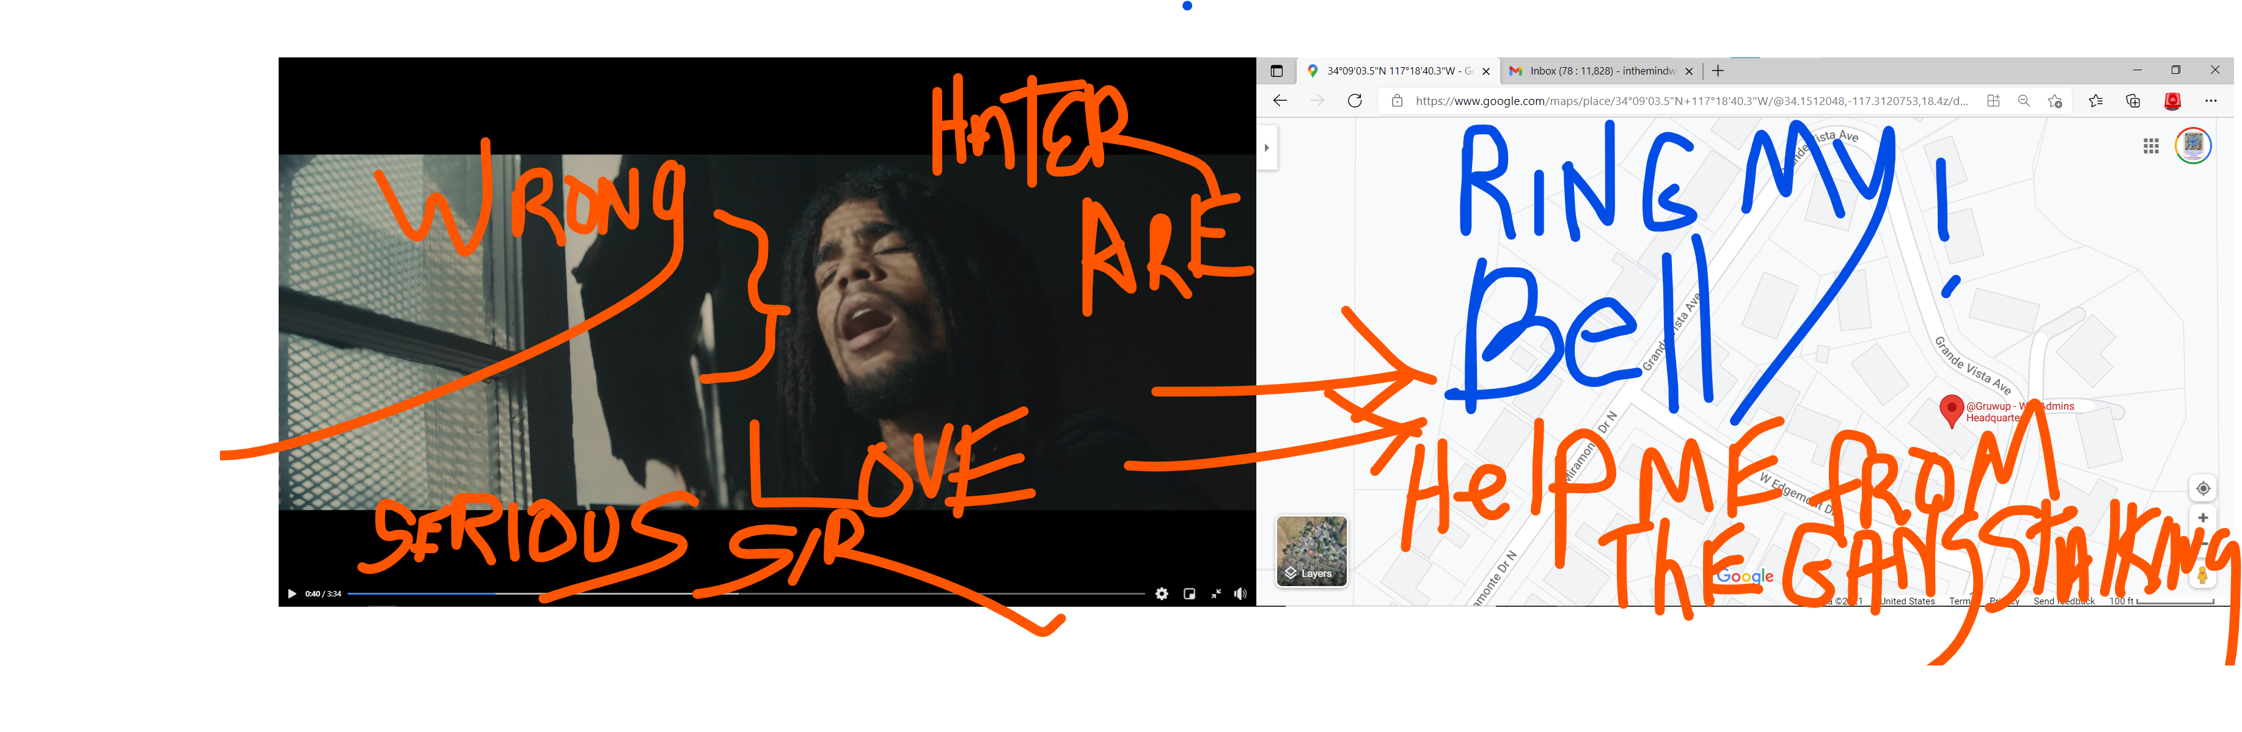Open the app-available icon in address bar
The image size is (2242, 732).
[1993, 101]
